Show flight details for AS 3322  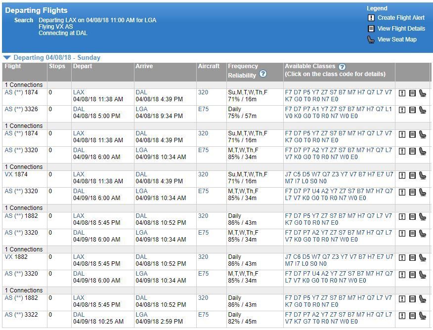pyautogui.click(x=412, y=316)
